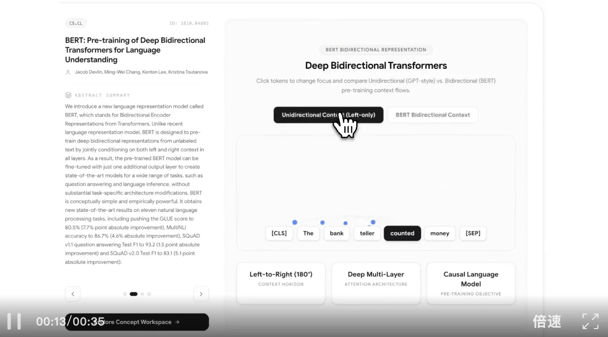
Task: Open the 倍速 playback speed option
Action: (x=547, y=321)
